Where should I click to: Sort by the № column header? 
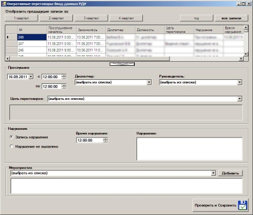(32, 30)
